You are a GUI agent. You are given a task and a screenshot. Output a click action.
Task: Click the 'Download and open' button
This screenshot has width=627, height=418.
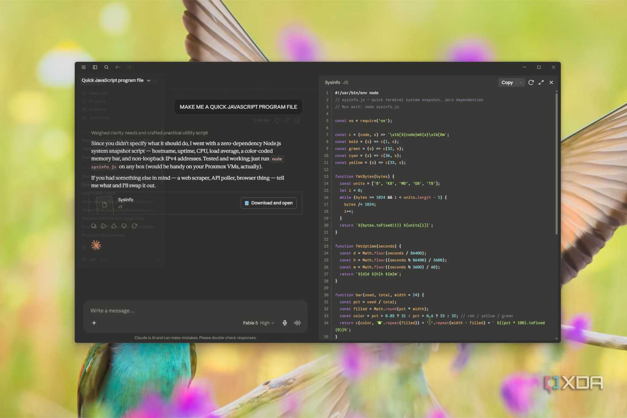[x=269, y=203]
